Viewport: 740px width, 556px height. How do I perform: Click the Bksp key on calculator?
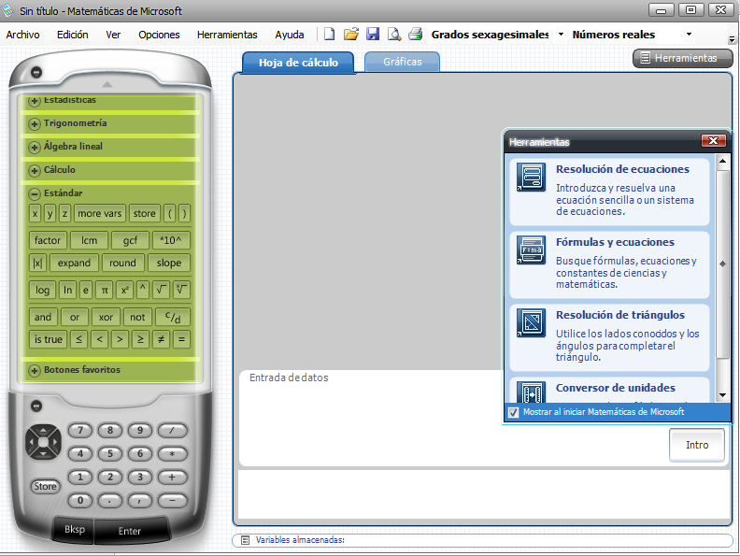tap(75, 530)
